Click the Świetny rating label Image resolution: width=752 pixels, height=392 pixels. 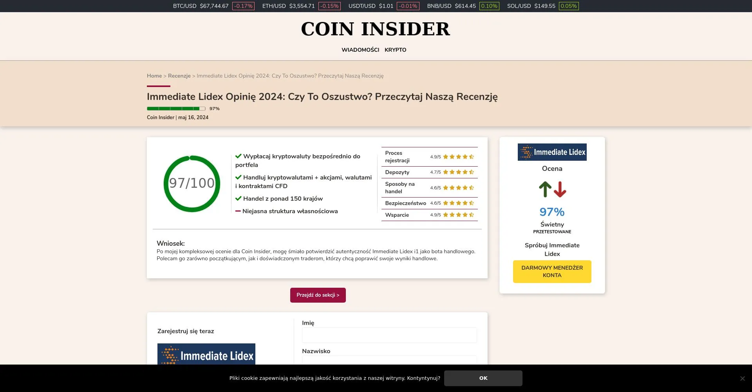tap(552, 225)
